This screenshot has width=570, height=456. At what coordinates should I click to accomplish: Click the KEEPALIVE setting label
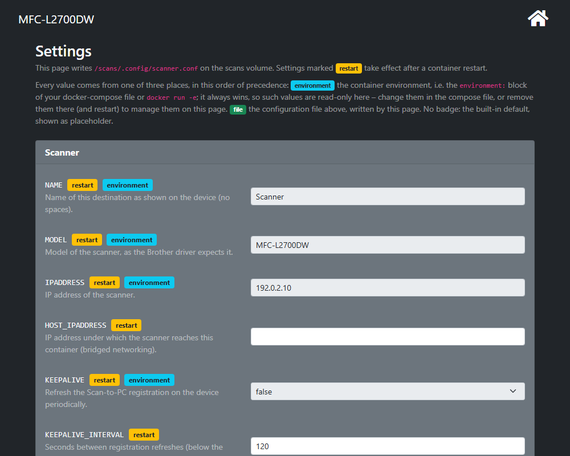tap(65, 380)
